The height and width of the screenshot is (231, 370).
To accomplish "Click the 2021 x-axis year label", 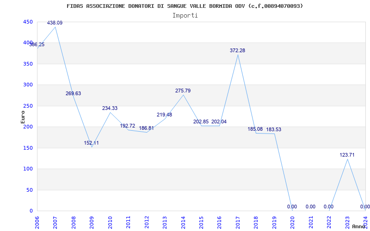I will pos(311,222).
